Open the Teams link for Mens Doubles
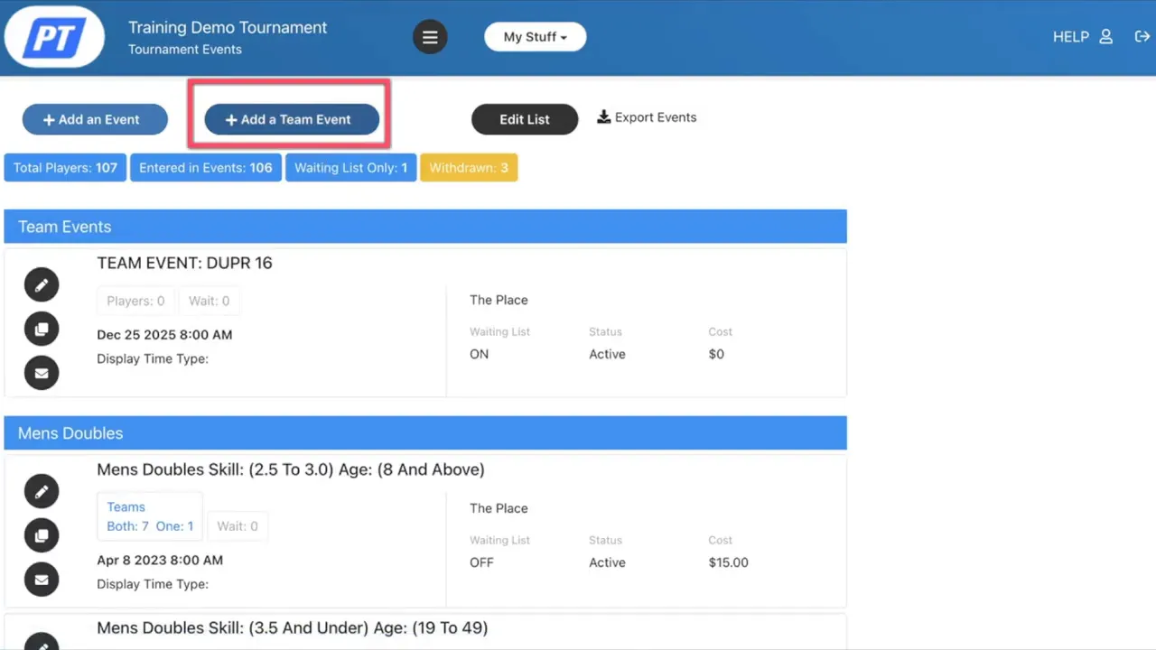1156x650 pixels. click(x=126, y=506)
